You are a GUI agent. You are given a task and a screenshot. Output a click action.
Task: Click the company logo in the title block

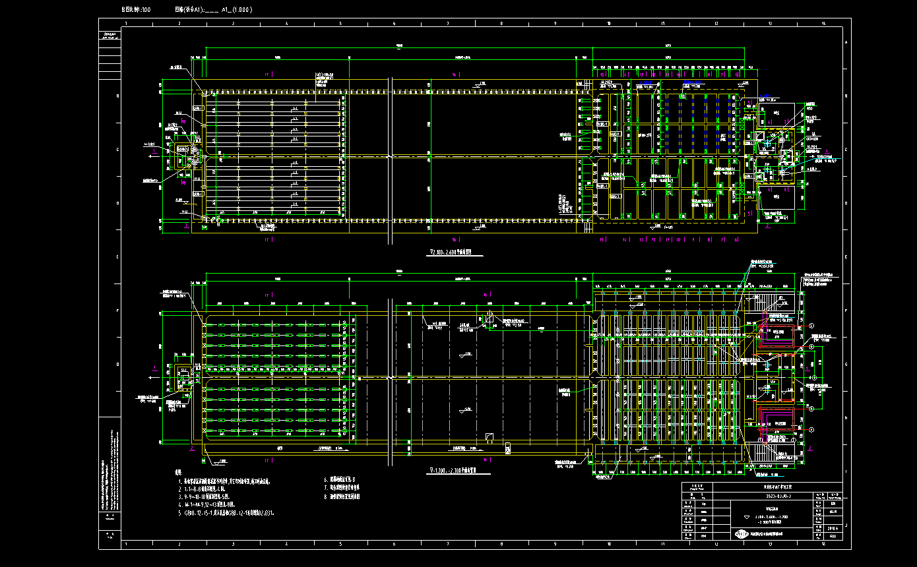point(742,533)
